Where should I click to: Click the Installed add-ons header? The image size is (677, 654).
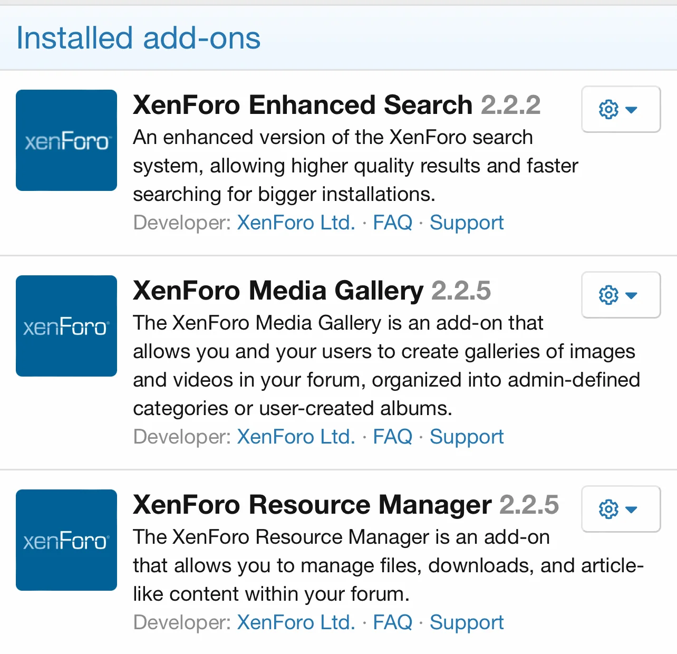[138, 38]
